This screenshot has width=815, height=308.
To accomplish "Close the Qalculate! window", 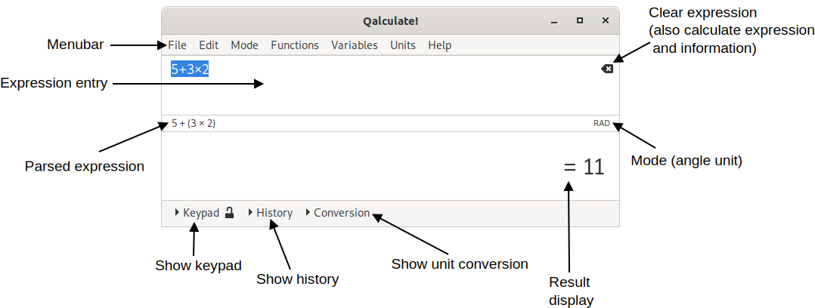I will tap(605, 20).
